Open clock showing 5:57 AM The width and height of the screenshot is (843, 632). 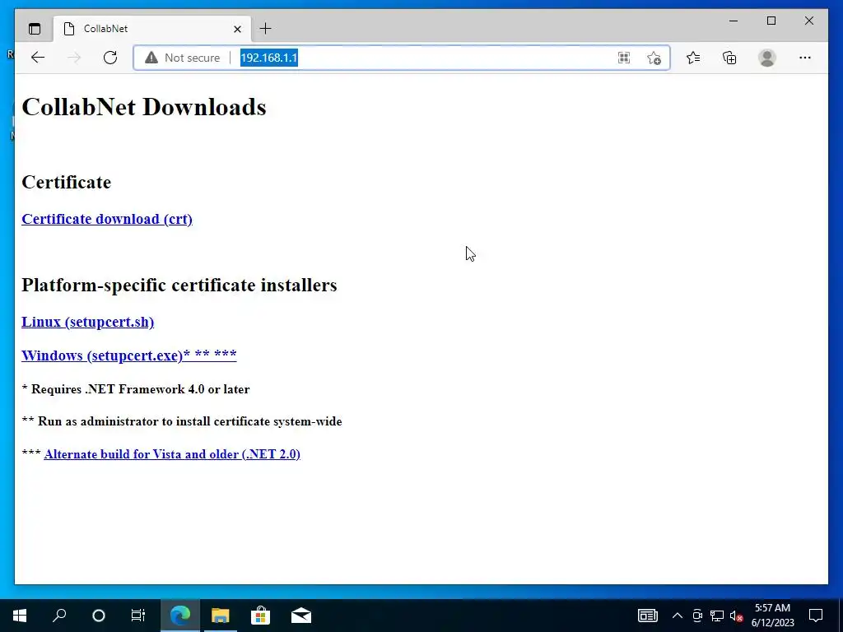tap(772, 616)
